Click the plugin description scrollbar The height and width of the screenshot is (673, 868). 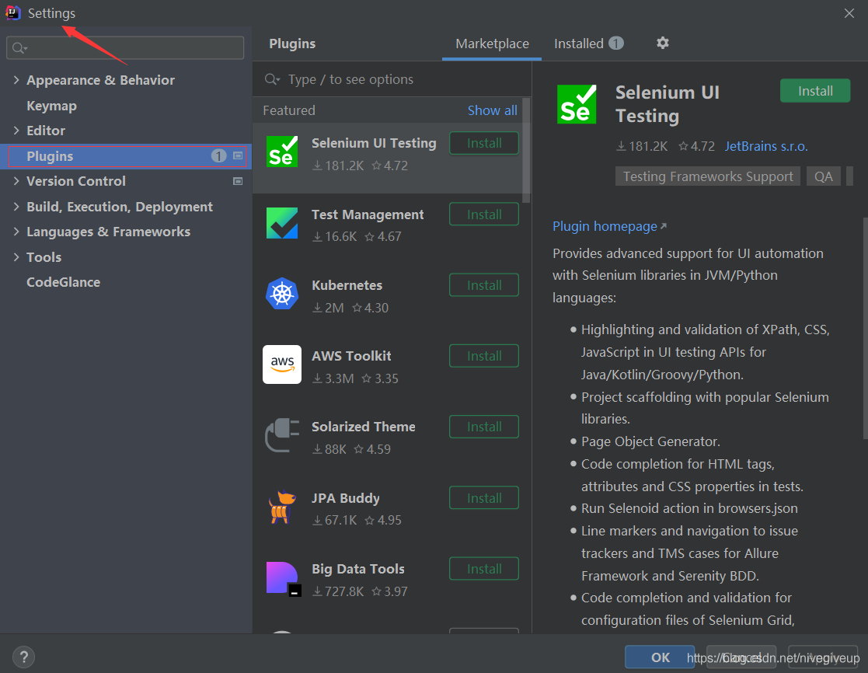pyautogui.click(x=864, y=328)
